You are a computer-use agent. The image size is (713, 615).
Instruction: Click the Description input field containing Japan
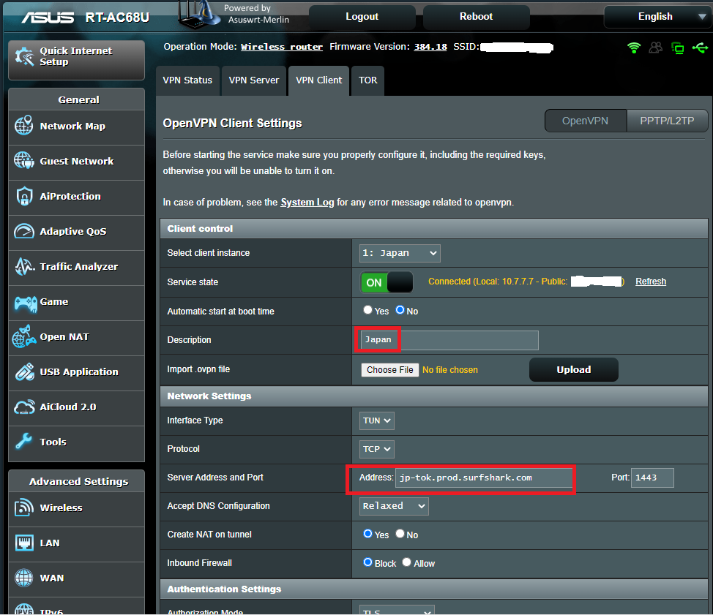tap(449, 340)
